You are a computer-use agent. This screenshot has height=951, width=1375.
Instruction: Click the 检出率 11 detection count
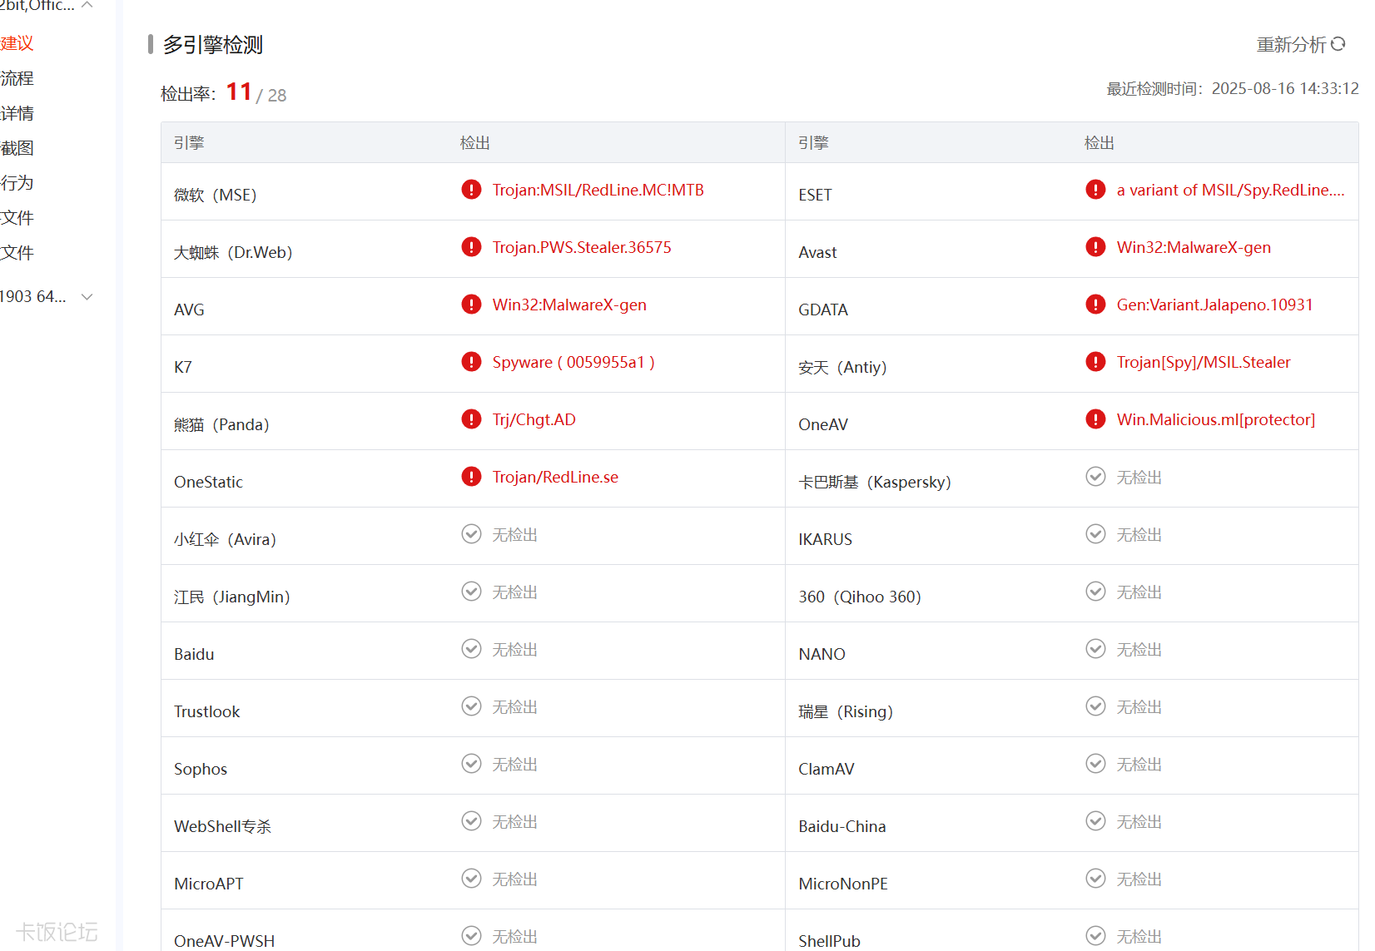(x=239, y=92)
